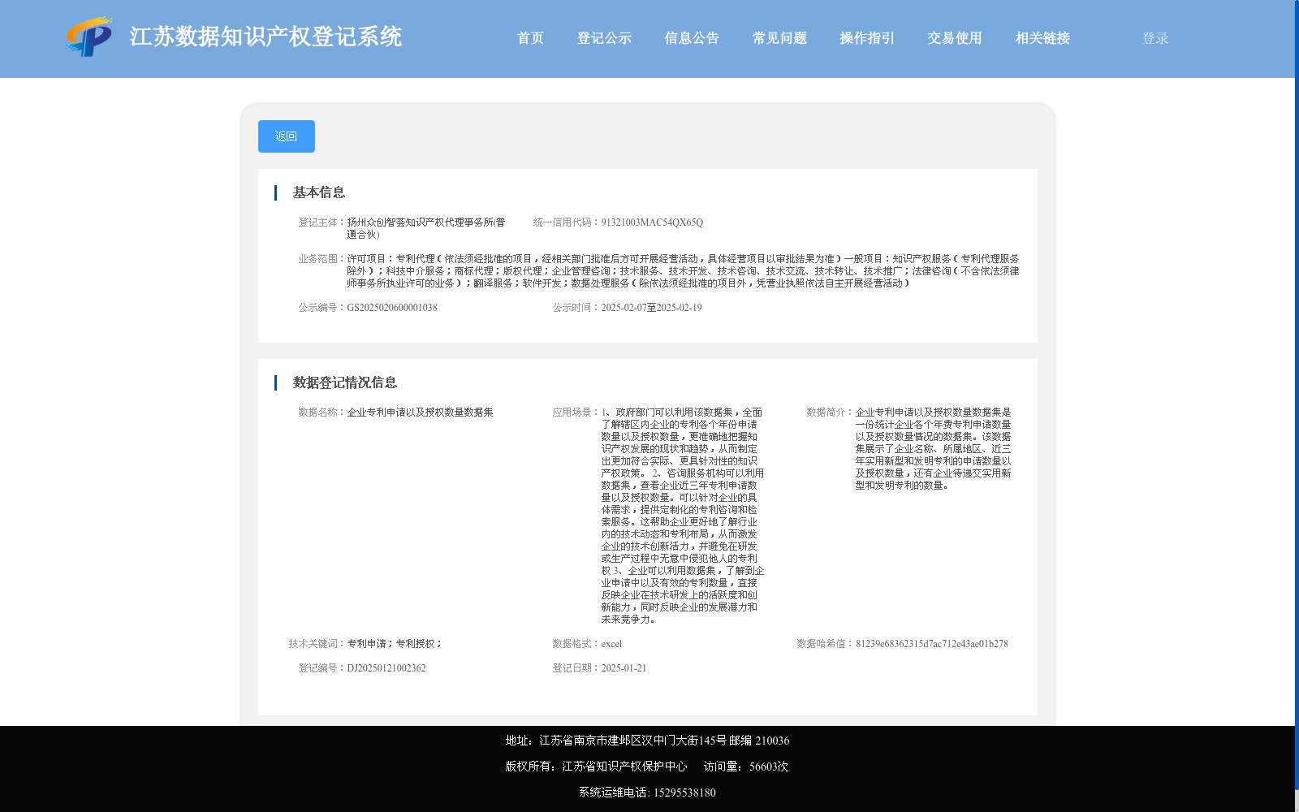This screenshot has width=1299, height=812.
Task: Select 操作指引 in the top navigation
Action: 867,38
